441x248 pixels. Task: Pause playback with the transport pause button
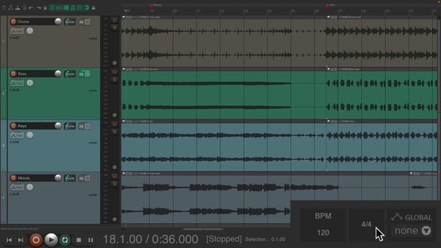pyautogui.click(x=90, y=240)
